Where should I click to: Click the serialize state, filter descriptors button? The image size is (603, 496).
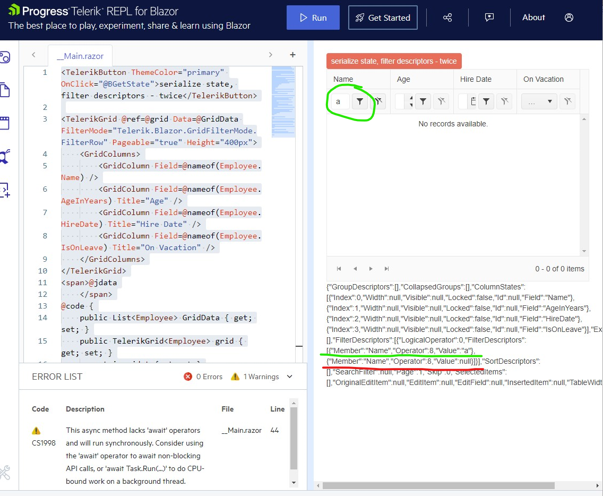pos(394,61)
